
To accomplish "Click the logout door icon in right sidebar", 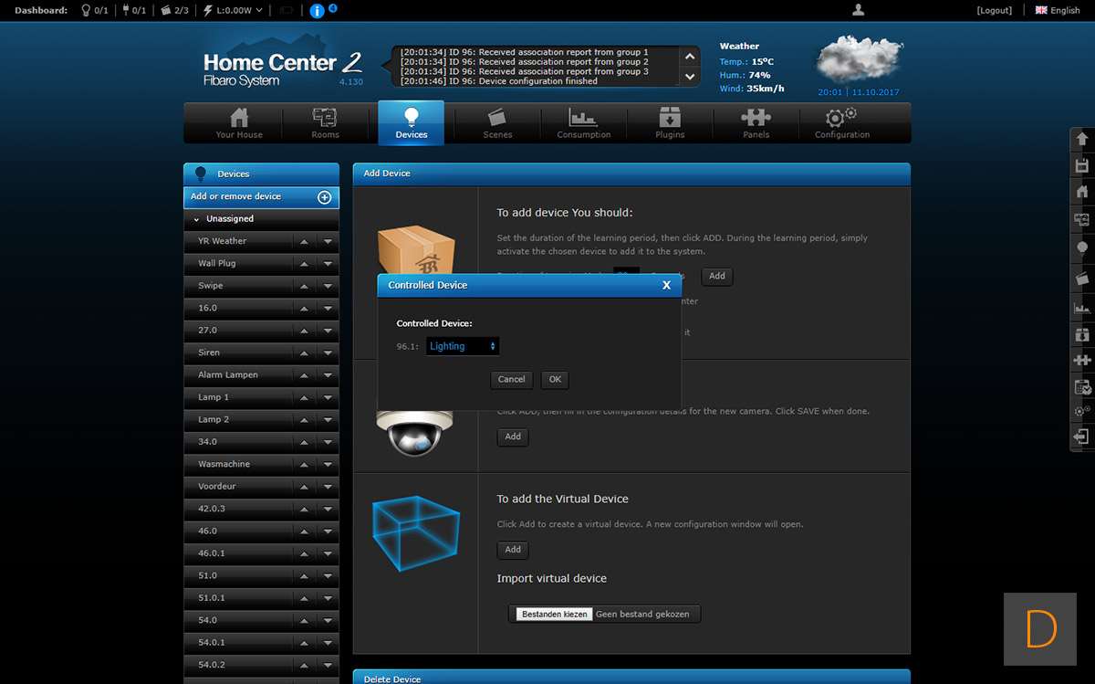I will coord(1082,437).
